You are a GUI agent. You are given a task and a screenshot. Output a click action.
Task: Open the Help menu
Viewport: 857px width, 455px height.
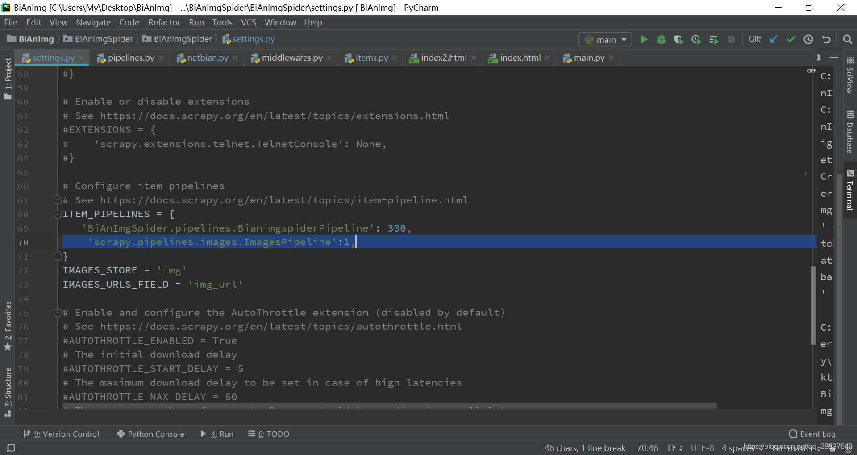tap(313, 22)
